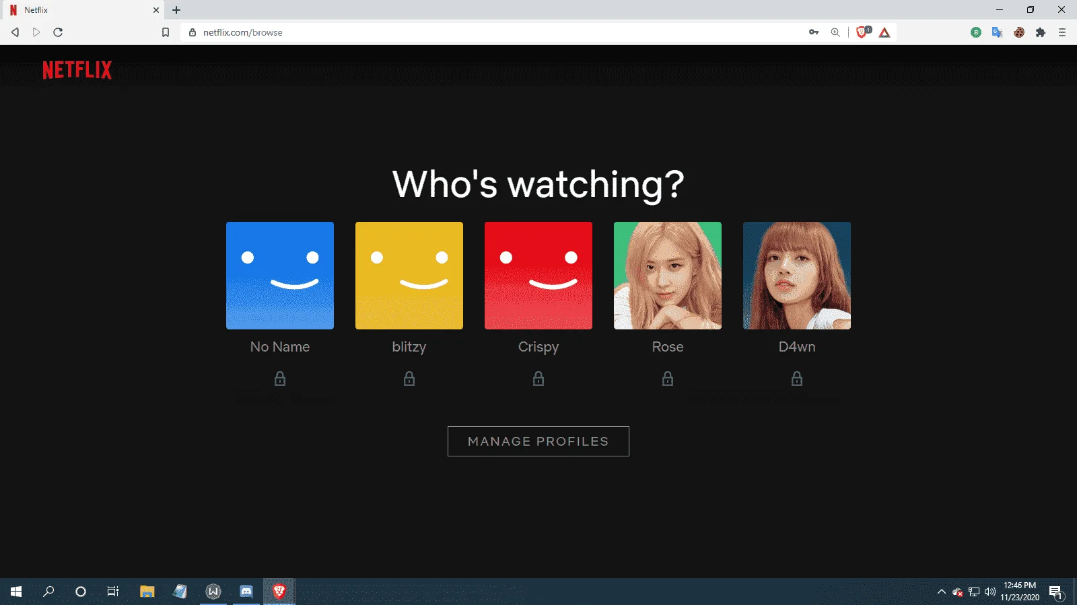Screen dimensions: 1077x605
Task: Open Discord from the taskbar
Action: pos(246,592)
